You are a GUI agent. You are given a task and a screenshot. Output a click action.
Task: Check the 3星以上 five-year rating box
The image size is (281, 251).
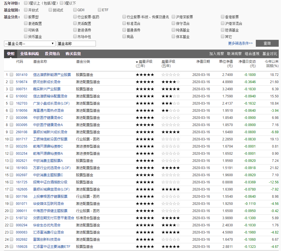point(26,3)
